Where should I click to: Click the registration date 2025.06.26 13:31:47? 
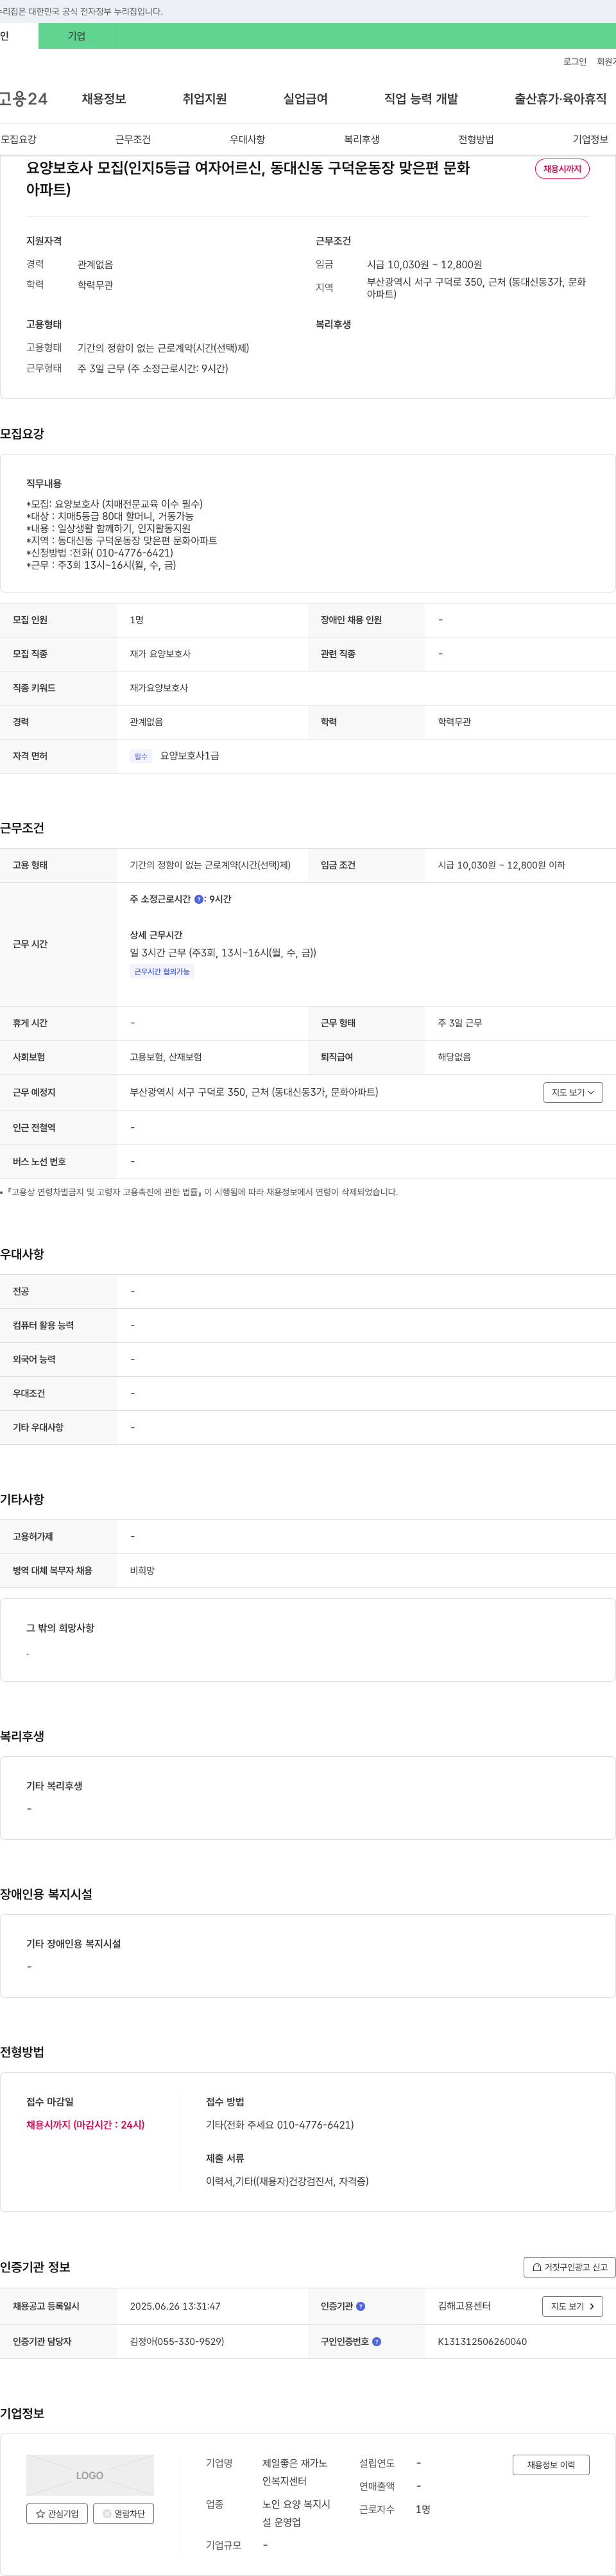(x=175, y=2306)
